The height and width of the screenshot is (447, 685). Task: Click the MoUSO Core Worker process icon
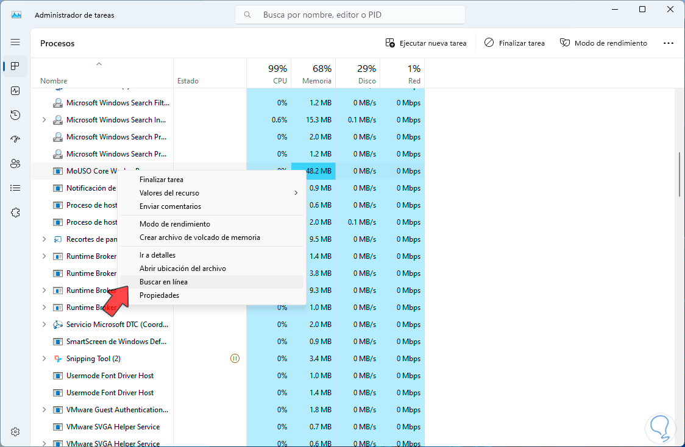(x=58, y=171)
